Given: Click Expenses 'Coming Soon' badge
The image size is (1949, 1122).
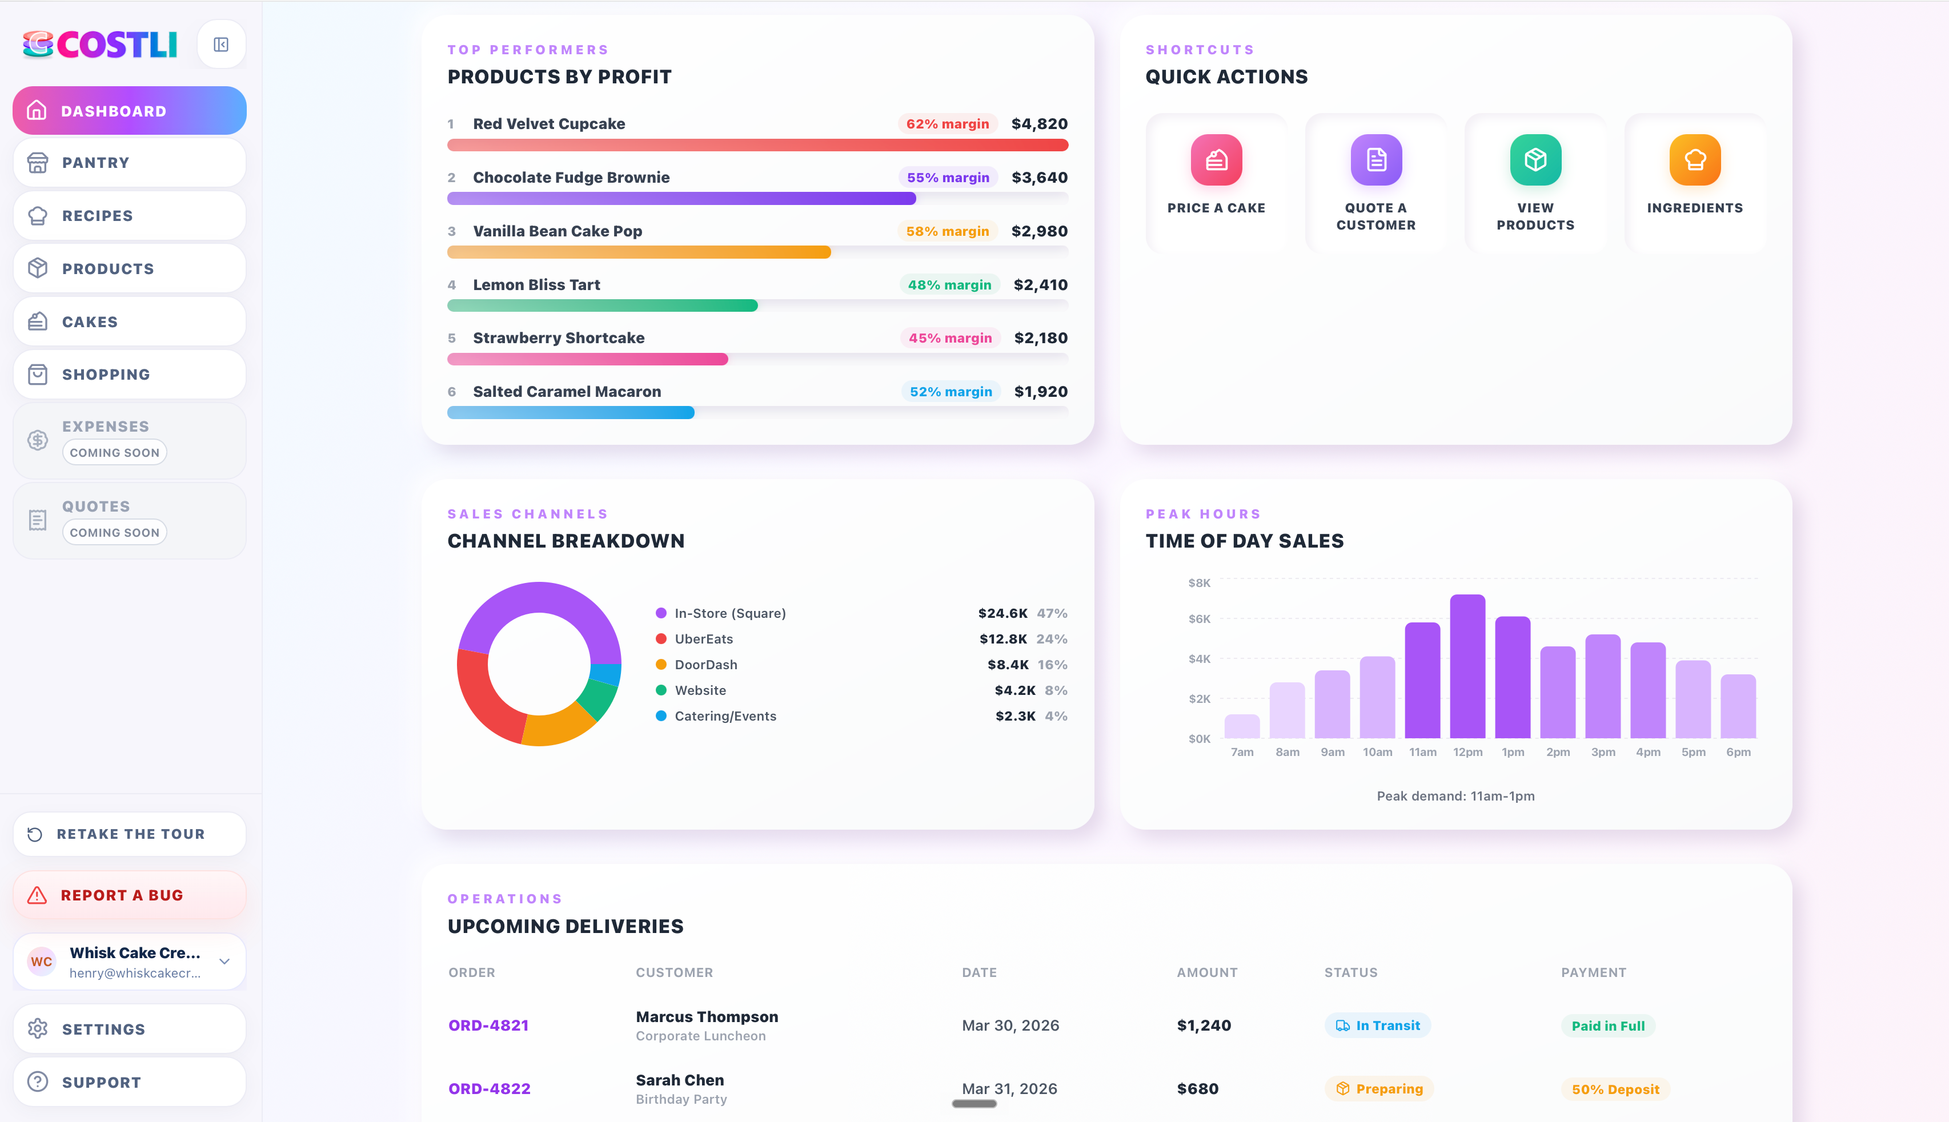Looking at the screenshot, I should coord(115,452).
